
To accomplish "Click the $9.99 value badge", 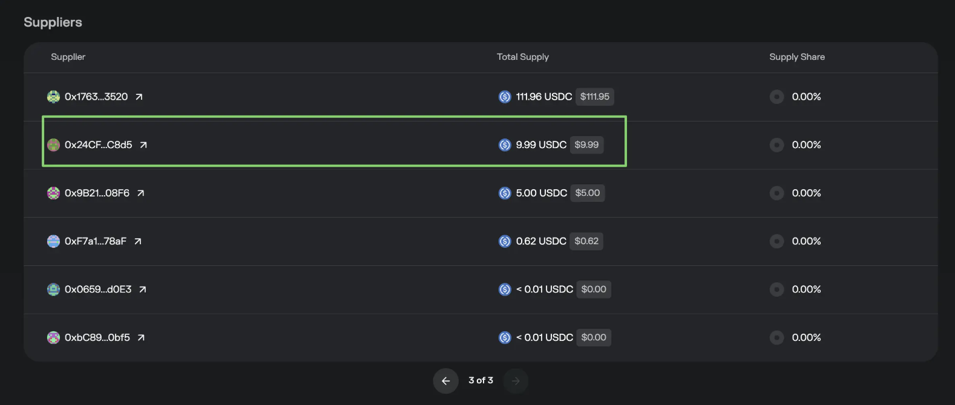I will tap(586, 145).
